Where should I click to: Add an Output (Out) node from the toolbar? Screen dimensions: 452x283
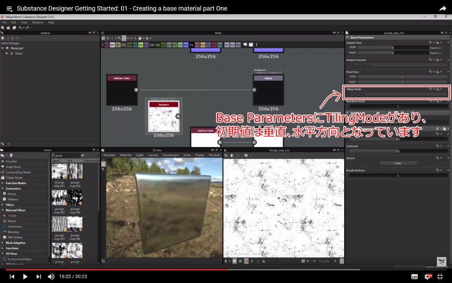pyautogui.click(x=238, y=45)
